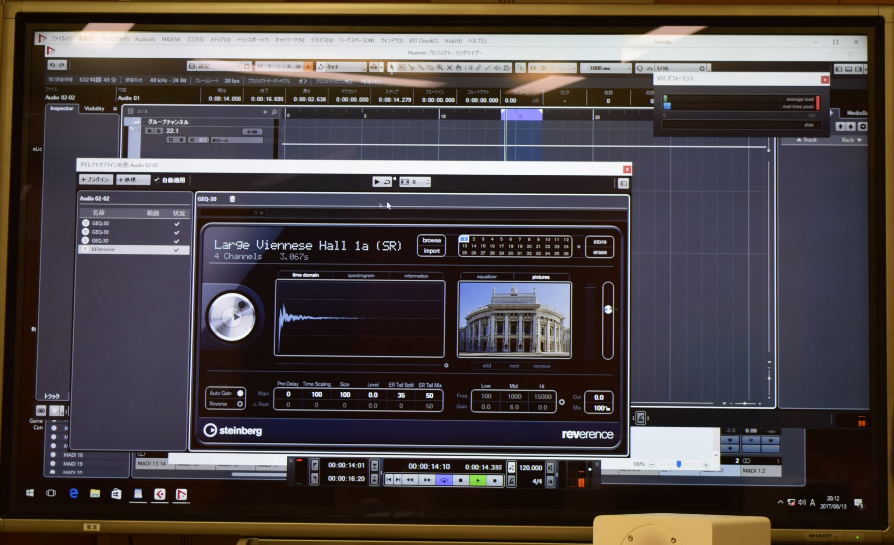The image size is (894, 545).
Task: Click the go to previous marker transport button
Action: click(x=389, y=480)
